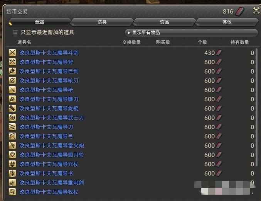Open item link 改良型斯卡艾瓦魔导巨剑
The image size is (261, 201).
49,71
